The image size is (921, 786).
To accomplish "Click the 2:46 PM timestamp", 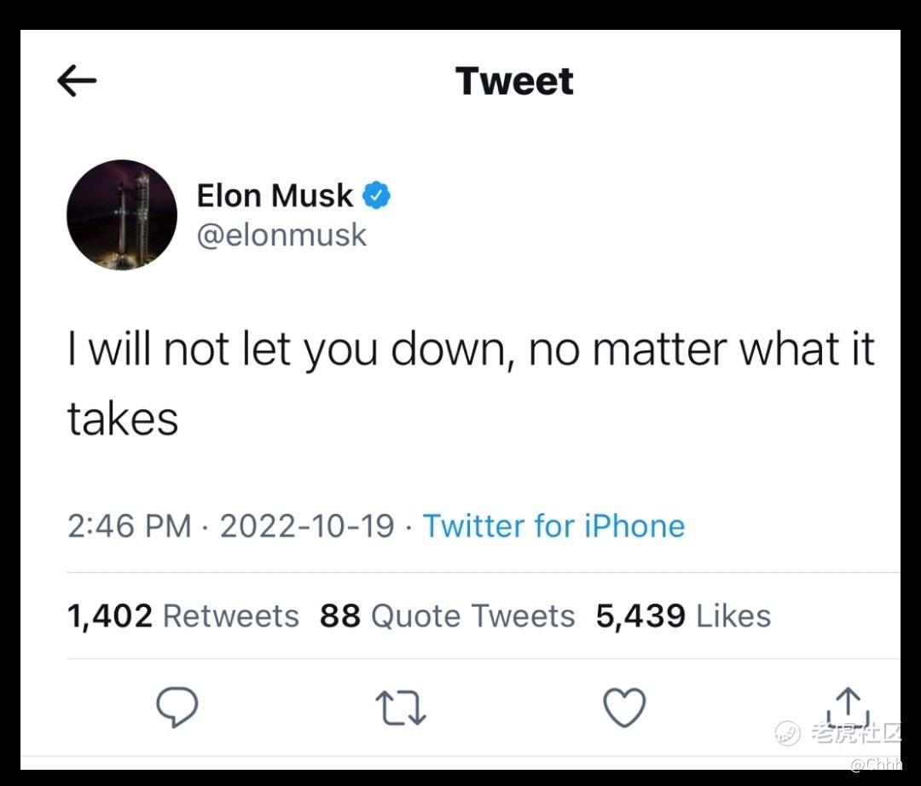I will pos(130,525).
